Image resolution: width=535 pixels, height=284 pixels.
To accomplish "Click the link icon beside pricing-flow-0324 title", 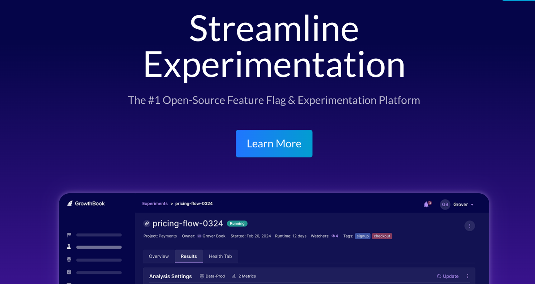I will coord(147,223).
